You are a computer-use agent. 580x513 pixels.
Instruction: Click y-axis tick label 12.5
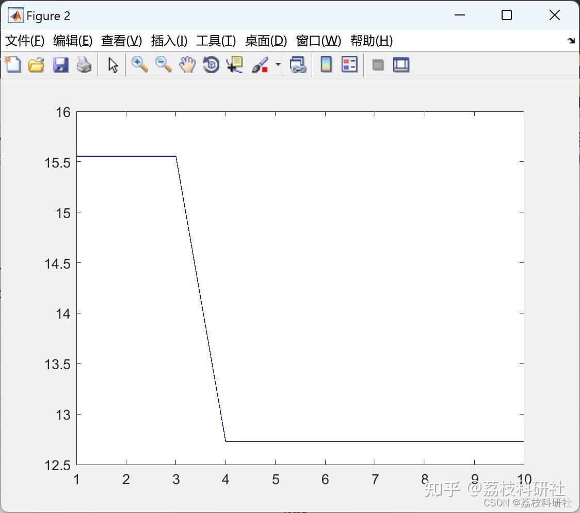point(57,466)
